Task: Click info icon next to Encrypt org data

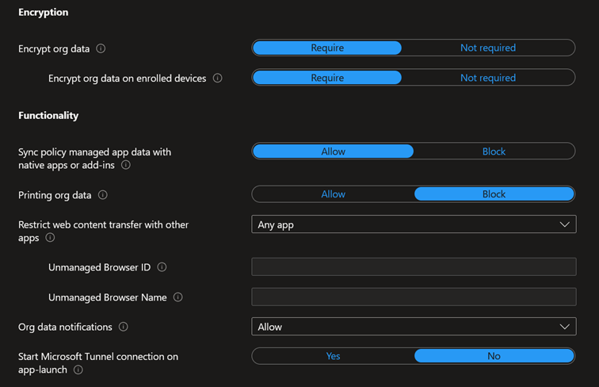Action: [101, 48]
